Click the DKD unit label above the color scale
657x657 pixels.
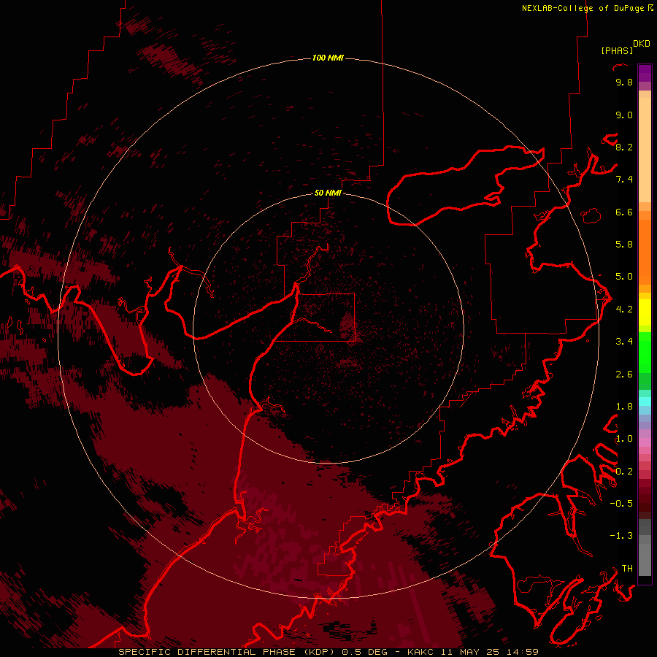point(642,43)
